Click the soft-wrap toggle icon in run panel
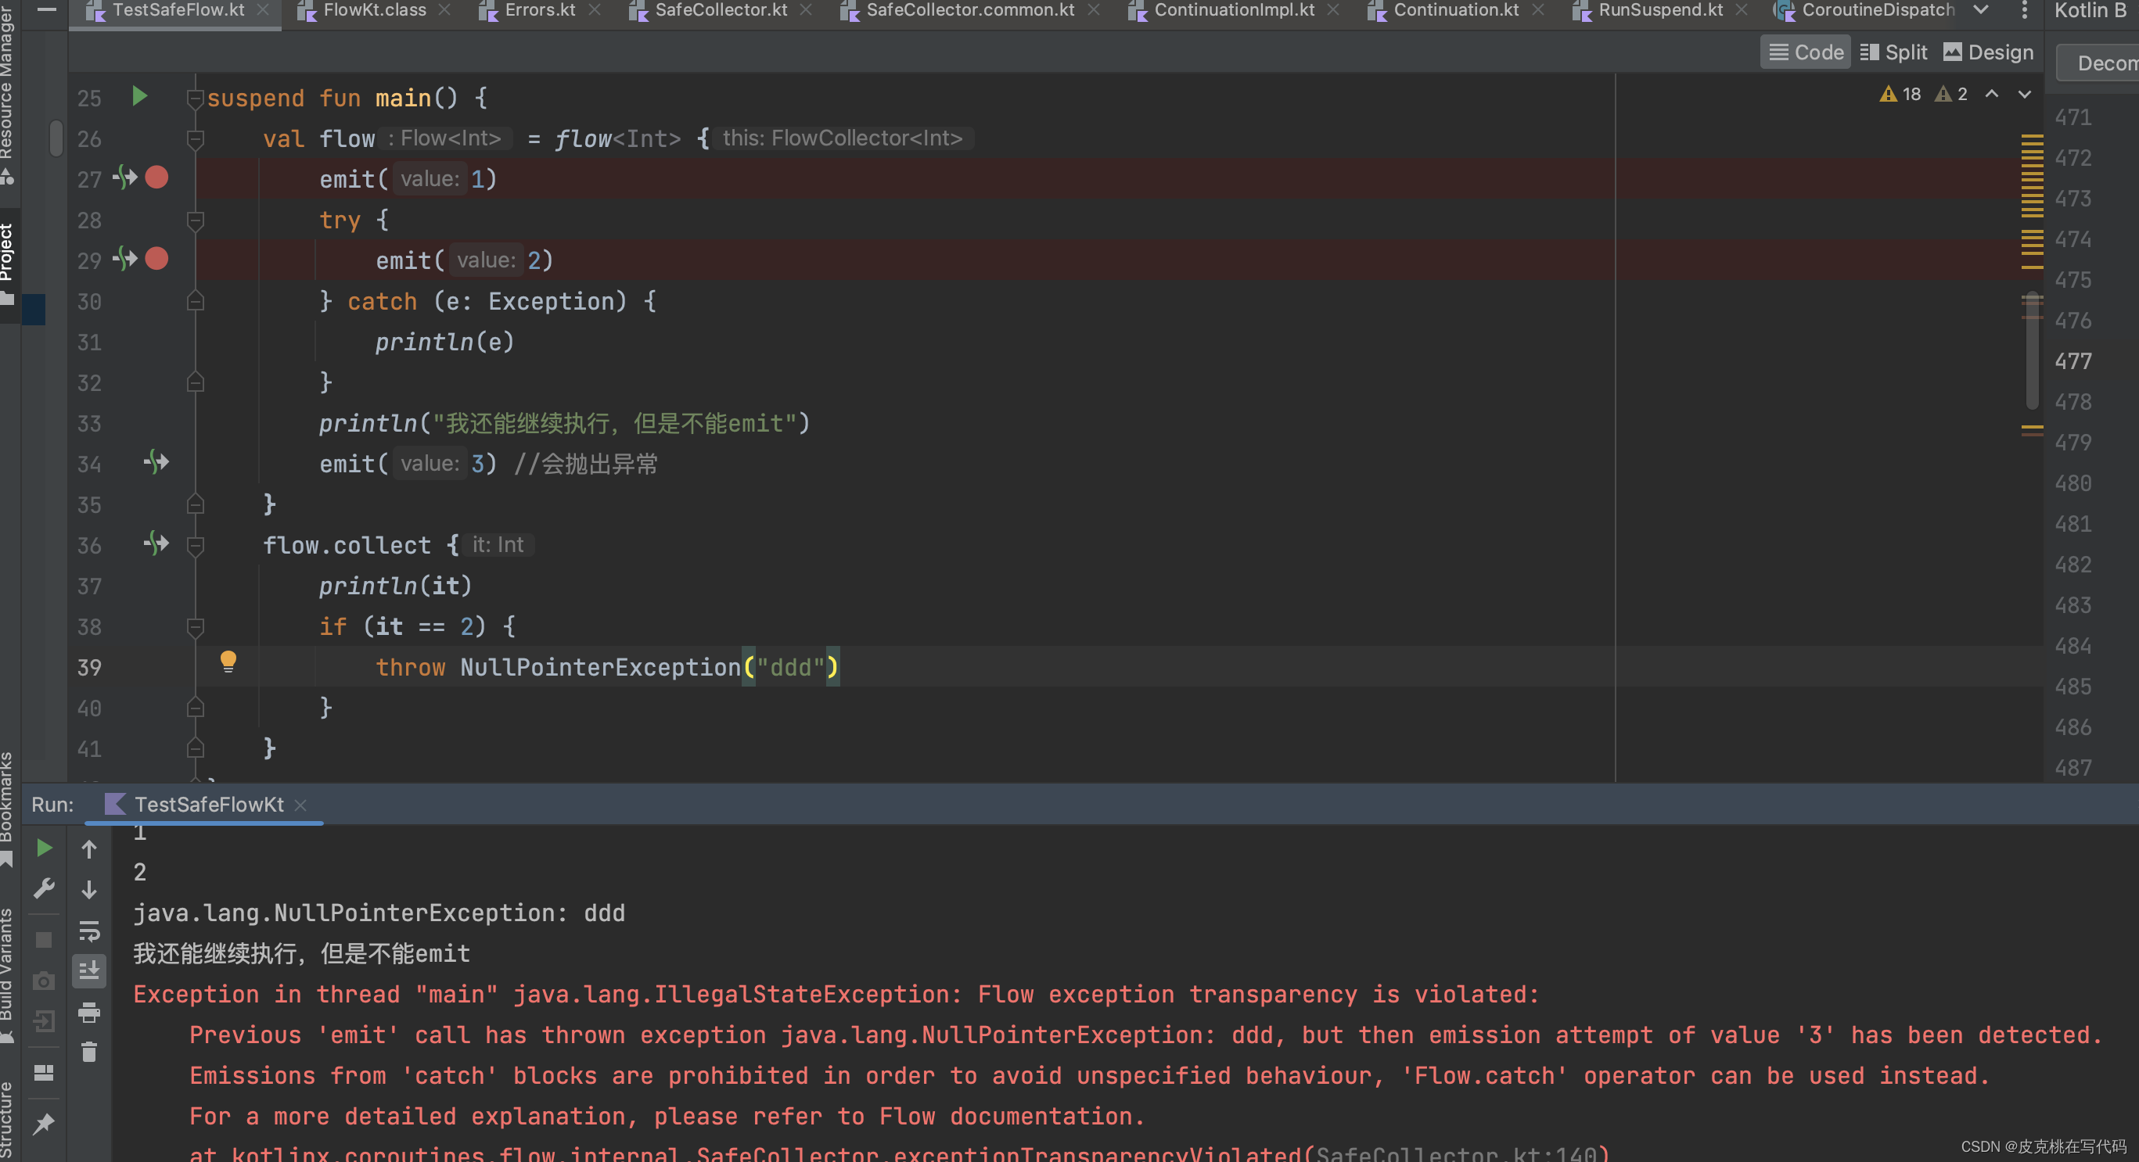This screenshot has width=2139, height=1162. point(92,931)
